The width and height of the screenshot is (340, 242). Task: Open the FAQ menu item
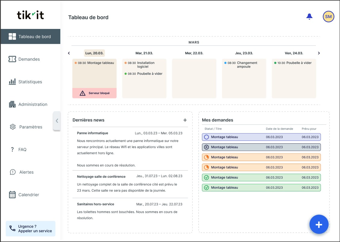(22, 149)
